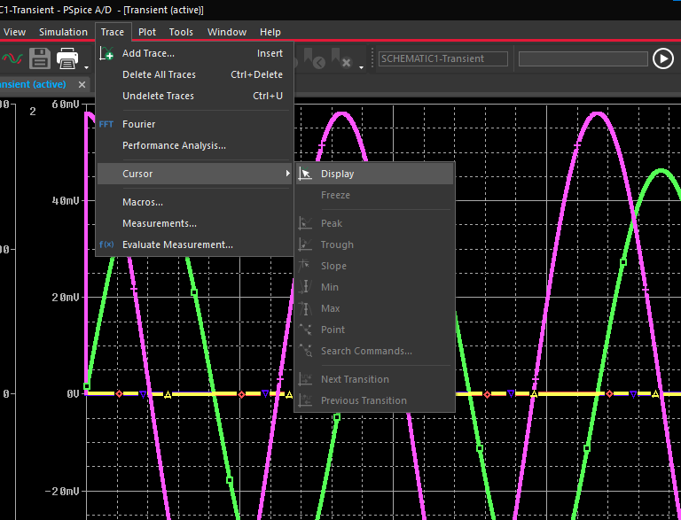Click the Peak icon
Image resolution: width=681 pixels, height=520 pixels.
pos(305,223)
